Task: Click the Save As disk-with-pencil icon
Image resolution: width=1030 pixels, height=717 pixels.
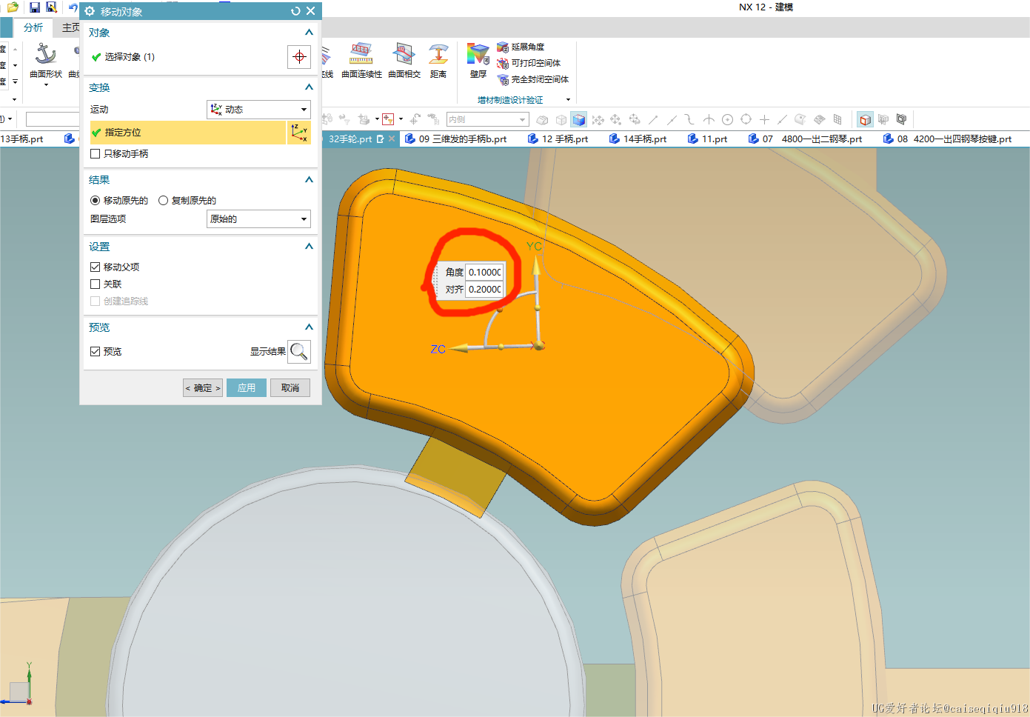Action: pos(51,7)
